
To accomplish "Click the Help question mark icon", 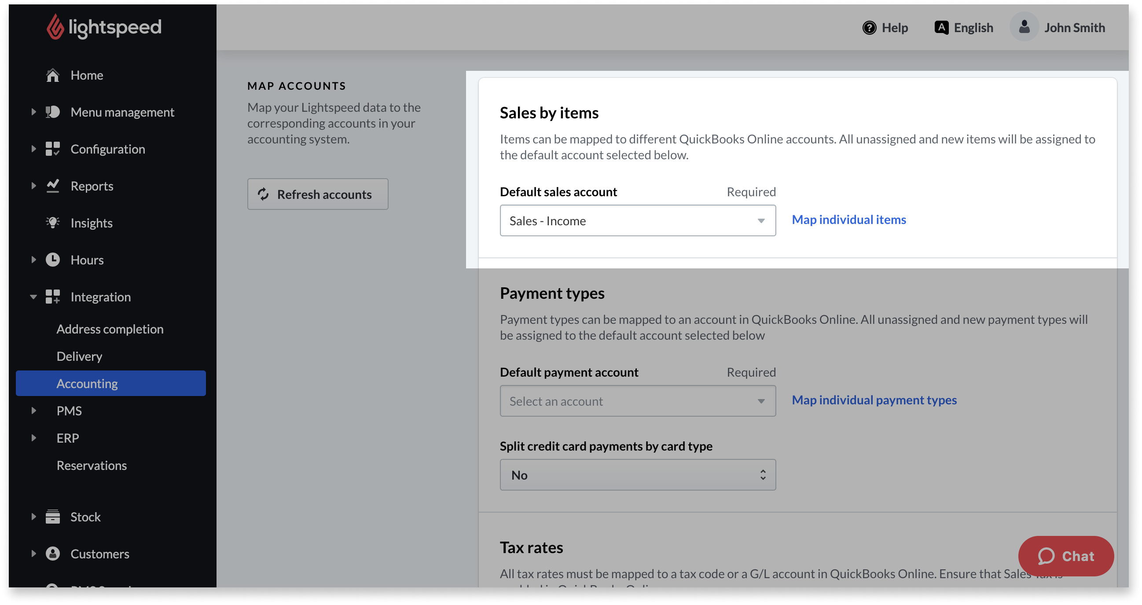I will point(869,28).
